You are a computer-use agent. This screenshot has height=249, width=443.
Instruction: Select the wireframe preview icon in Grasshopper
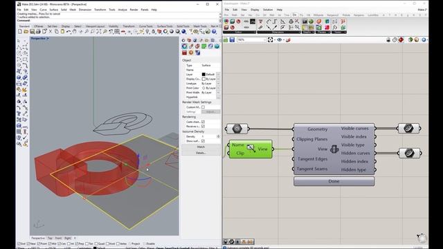(395, 40)
